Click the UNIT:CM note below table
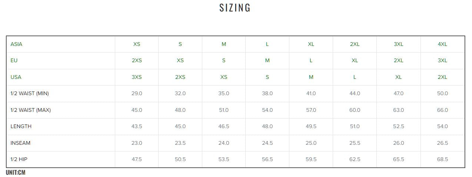The width and height of the screenshot is (472, 177). tap(16, 173)
